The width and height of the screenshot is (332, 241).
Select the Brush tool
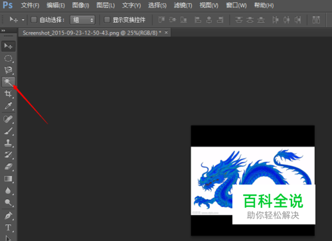click(x=9, y=131)
